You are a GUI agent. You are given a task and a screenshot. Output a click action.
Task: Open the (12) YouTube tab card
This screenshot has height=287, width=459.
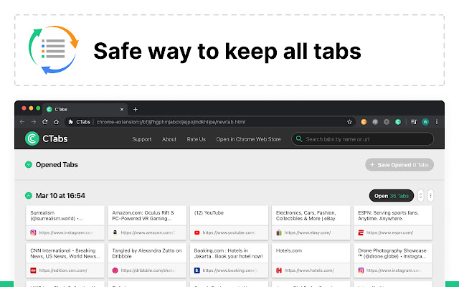pyautogui.click(x=229, y=223)
